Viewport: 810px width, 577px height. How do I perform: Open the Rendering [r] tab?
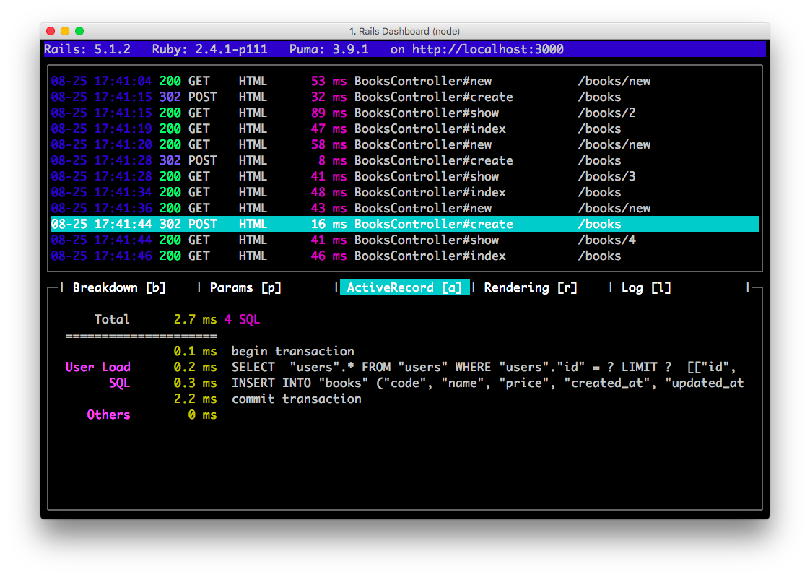point(531,287)
